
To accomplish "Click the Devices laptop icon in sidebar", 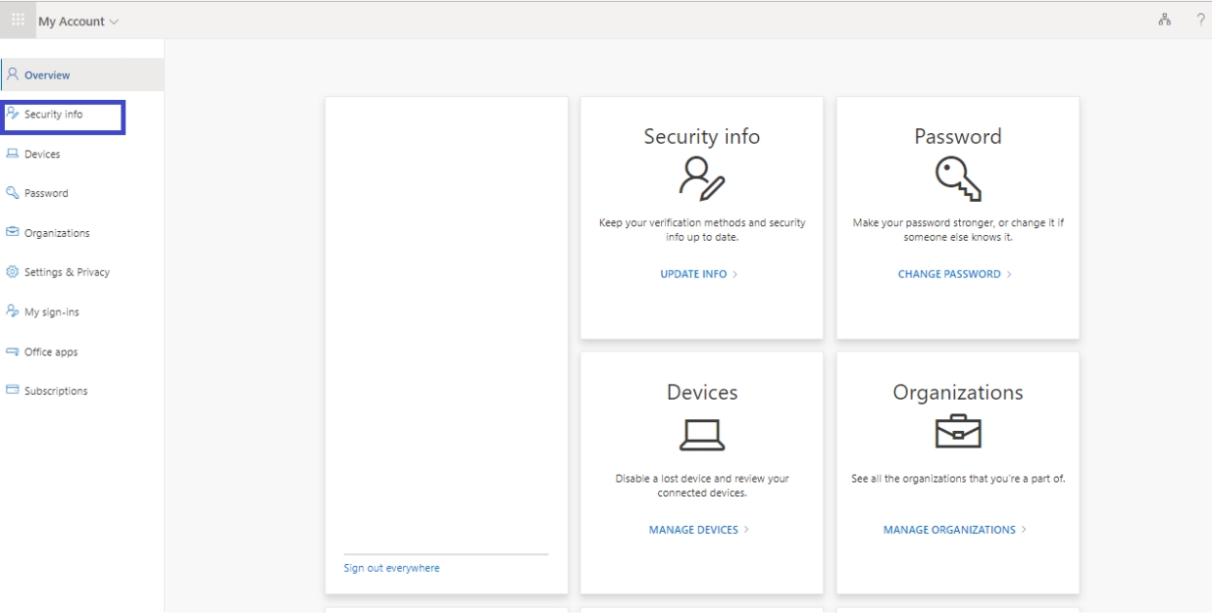I will coord(14,154).
